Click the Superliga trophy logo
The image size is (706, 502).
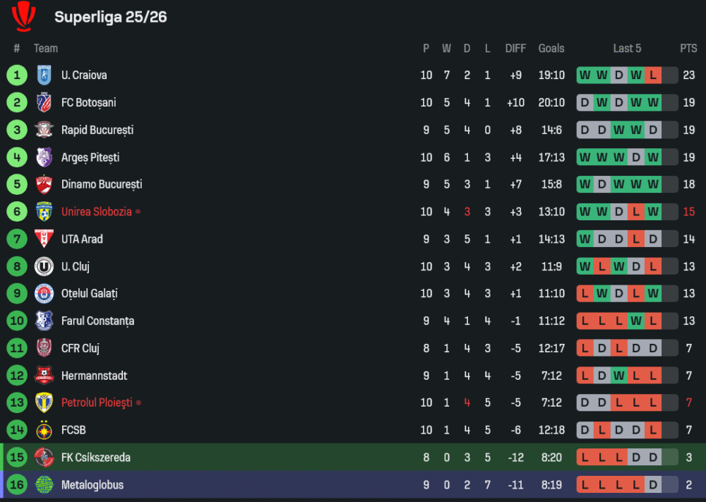pyautogui.click(x=24, y=16)
